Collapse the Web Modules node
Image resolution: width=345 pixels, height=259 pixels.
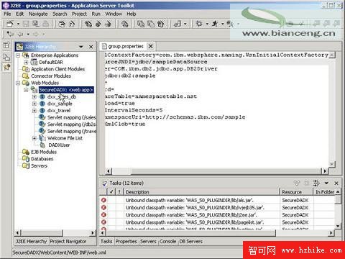click(x=18, y=83)
